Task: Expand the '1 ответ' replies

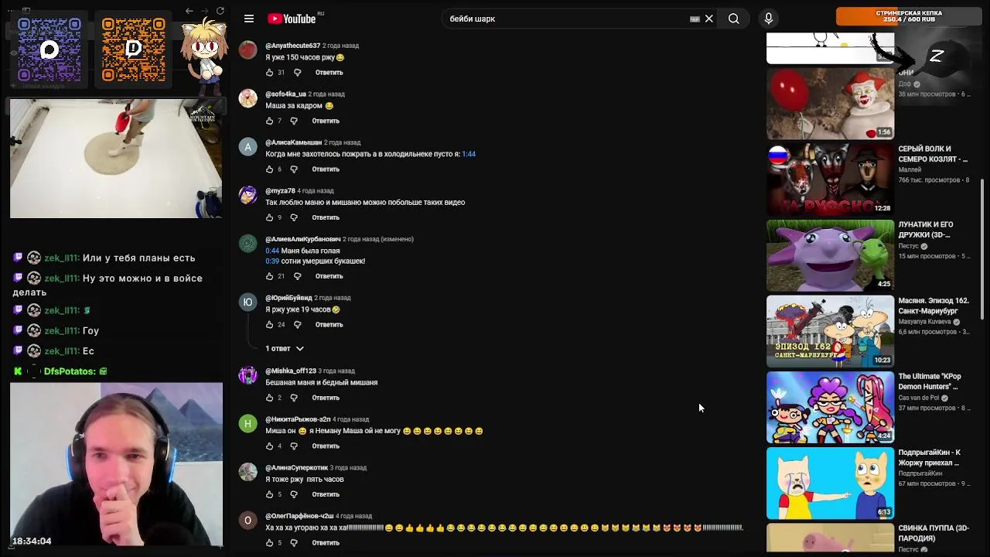Action: [285, 349]
